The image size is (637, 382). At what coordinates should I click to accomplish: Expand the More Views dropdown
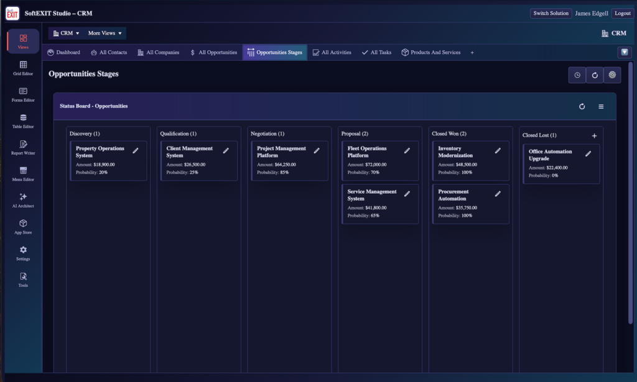pyautogui.click(x=105, y=34)
